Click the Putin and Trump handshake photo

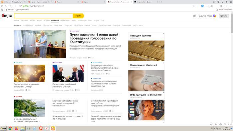(68, 73)
